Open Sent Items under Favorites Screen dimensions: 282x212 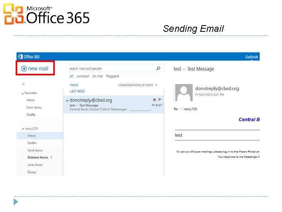tap(34, 108)
